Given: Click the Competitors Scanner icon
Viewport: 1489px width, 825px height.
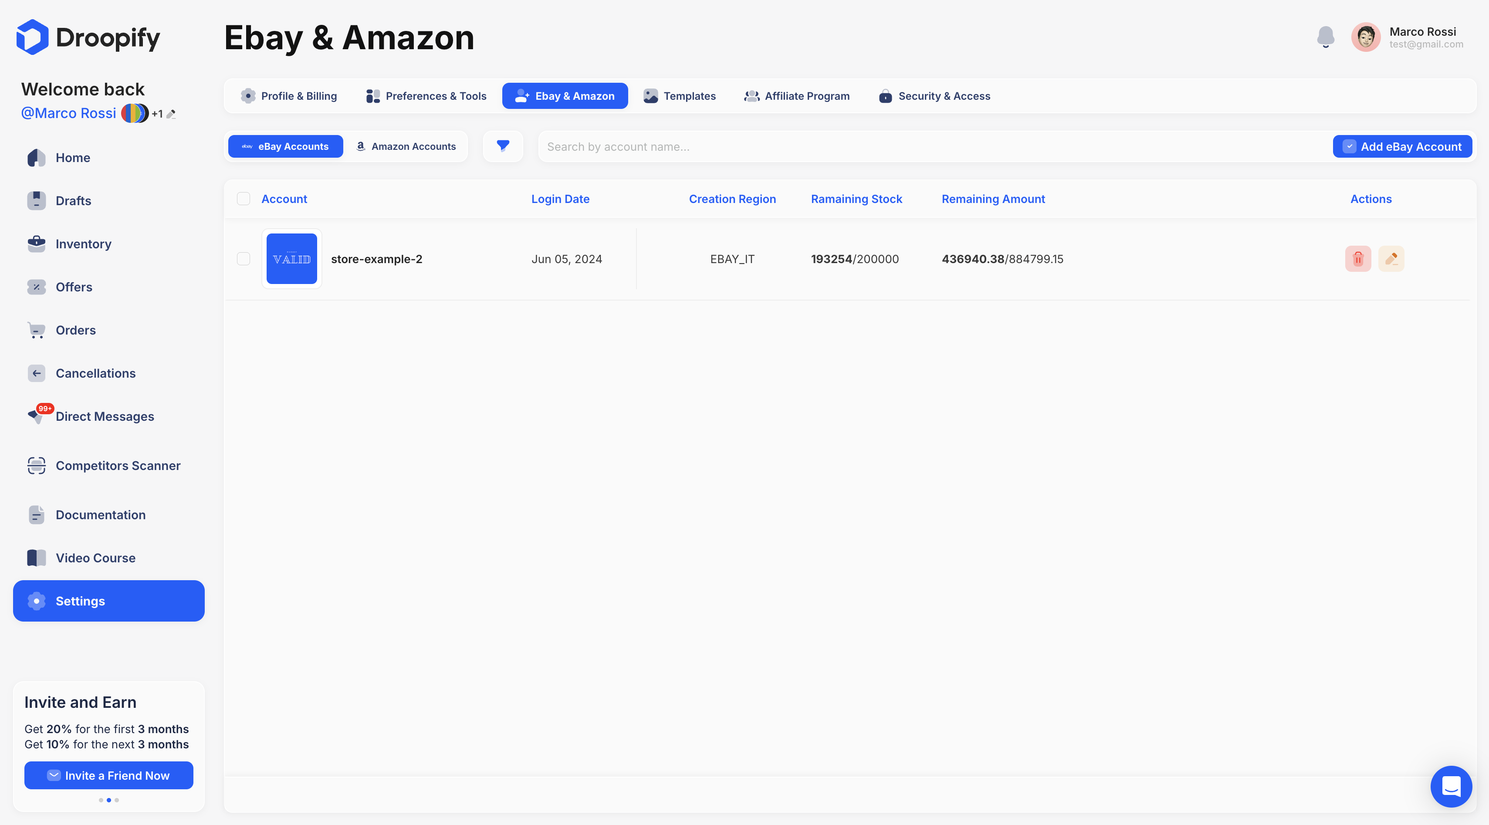Looking at the screenshot, I should coord(37,465).
